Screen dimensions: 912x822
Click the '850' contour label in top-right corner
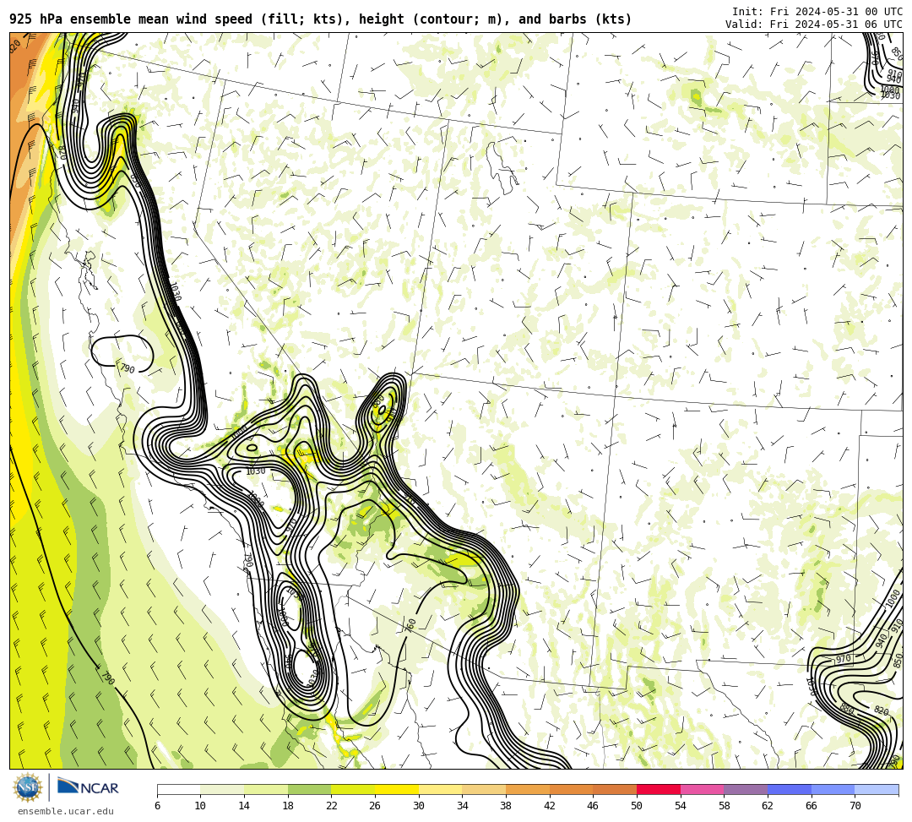click(x=897, y=54)
